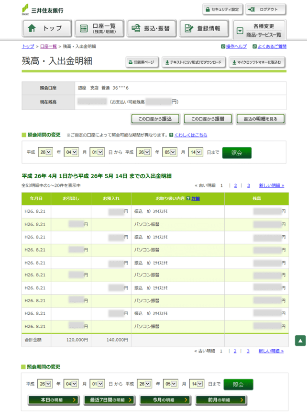Click the operation help link
Viewport: 307px width, 412px height.
[234, 46]
